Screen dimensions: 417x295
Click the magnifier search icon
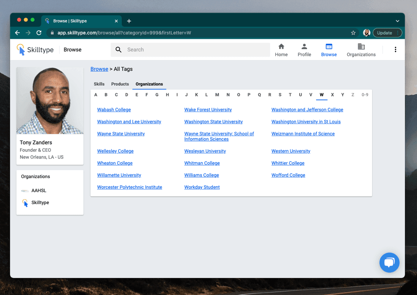[x=119, y=50]
